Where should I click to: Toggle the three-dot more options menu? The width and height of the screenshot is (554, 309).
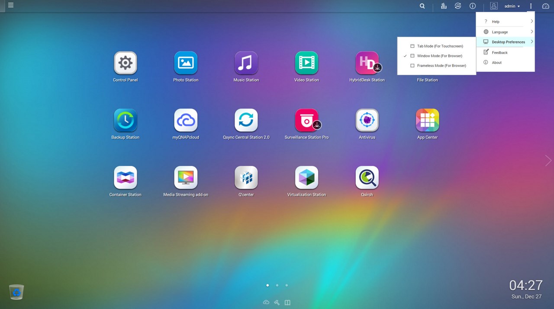(531, 6)
